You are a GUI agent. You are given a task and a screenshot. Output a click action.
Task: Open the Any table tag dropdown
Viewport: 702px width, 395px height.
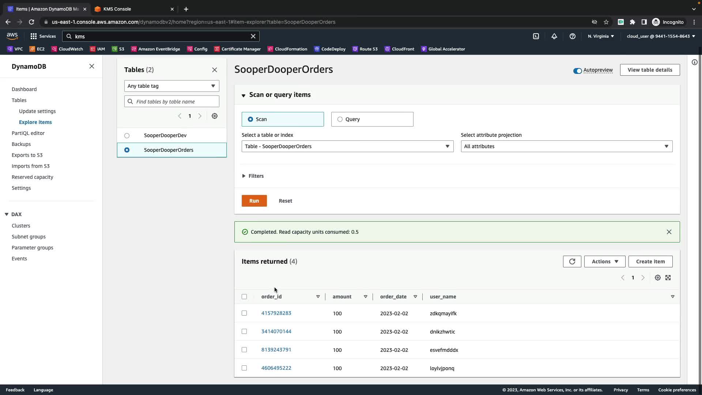tap(171, 86)
